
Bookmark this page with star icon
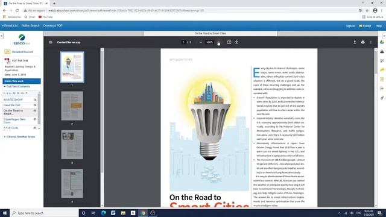click(x=367, y=11)
